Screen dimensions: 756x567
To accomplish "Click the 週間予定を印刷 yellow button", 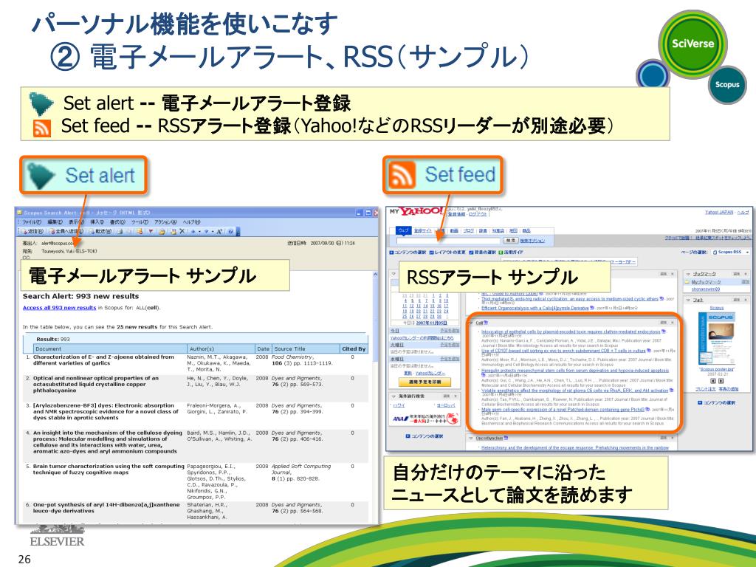I will pos(424,382).
